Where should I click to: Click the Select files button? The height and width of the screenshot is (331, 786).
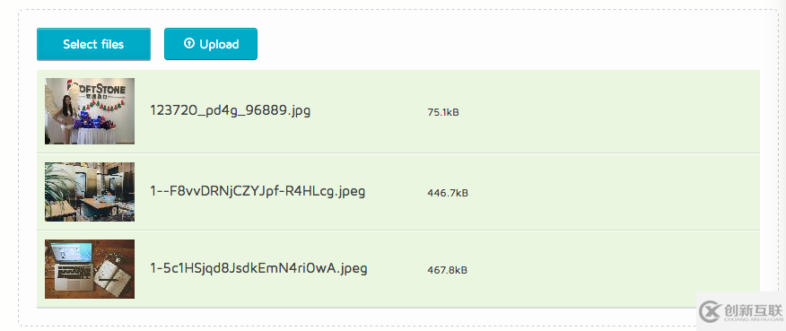(x=93, y=44)
